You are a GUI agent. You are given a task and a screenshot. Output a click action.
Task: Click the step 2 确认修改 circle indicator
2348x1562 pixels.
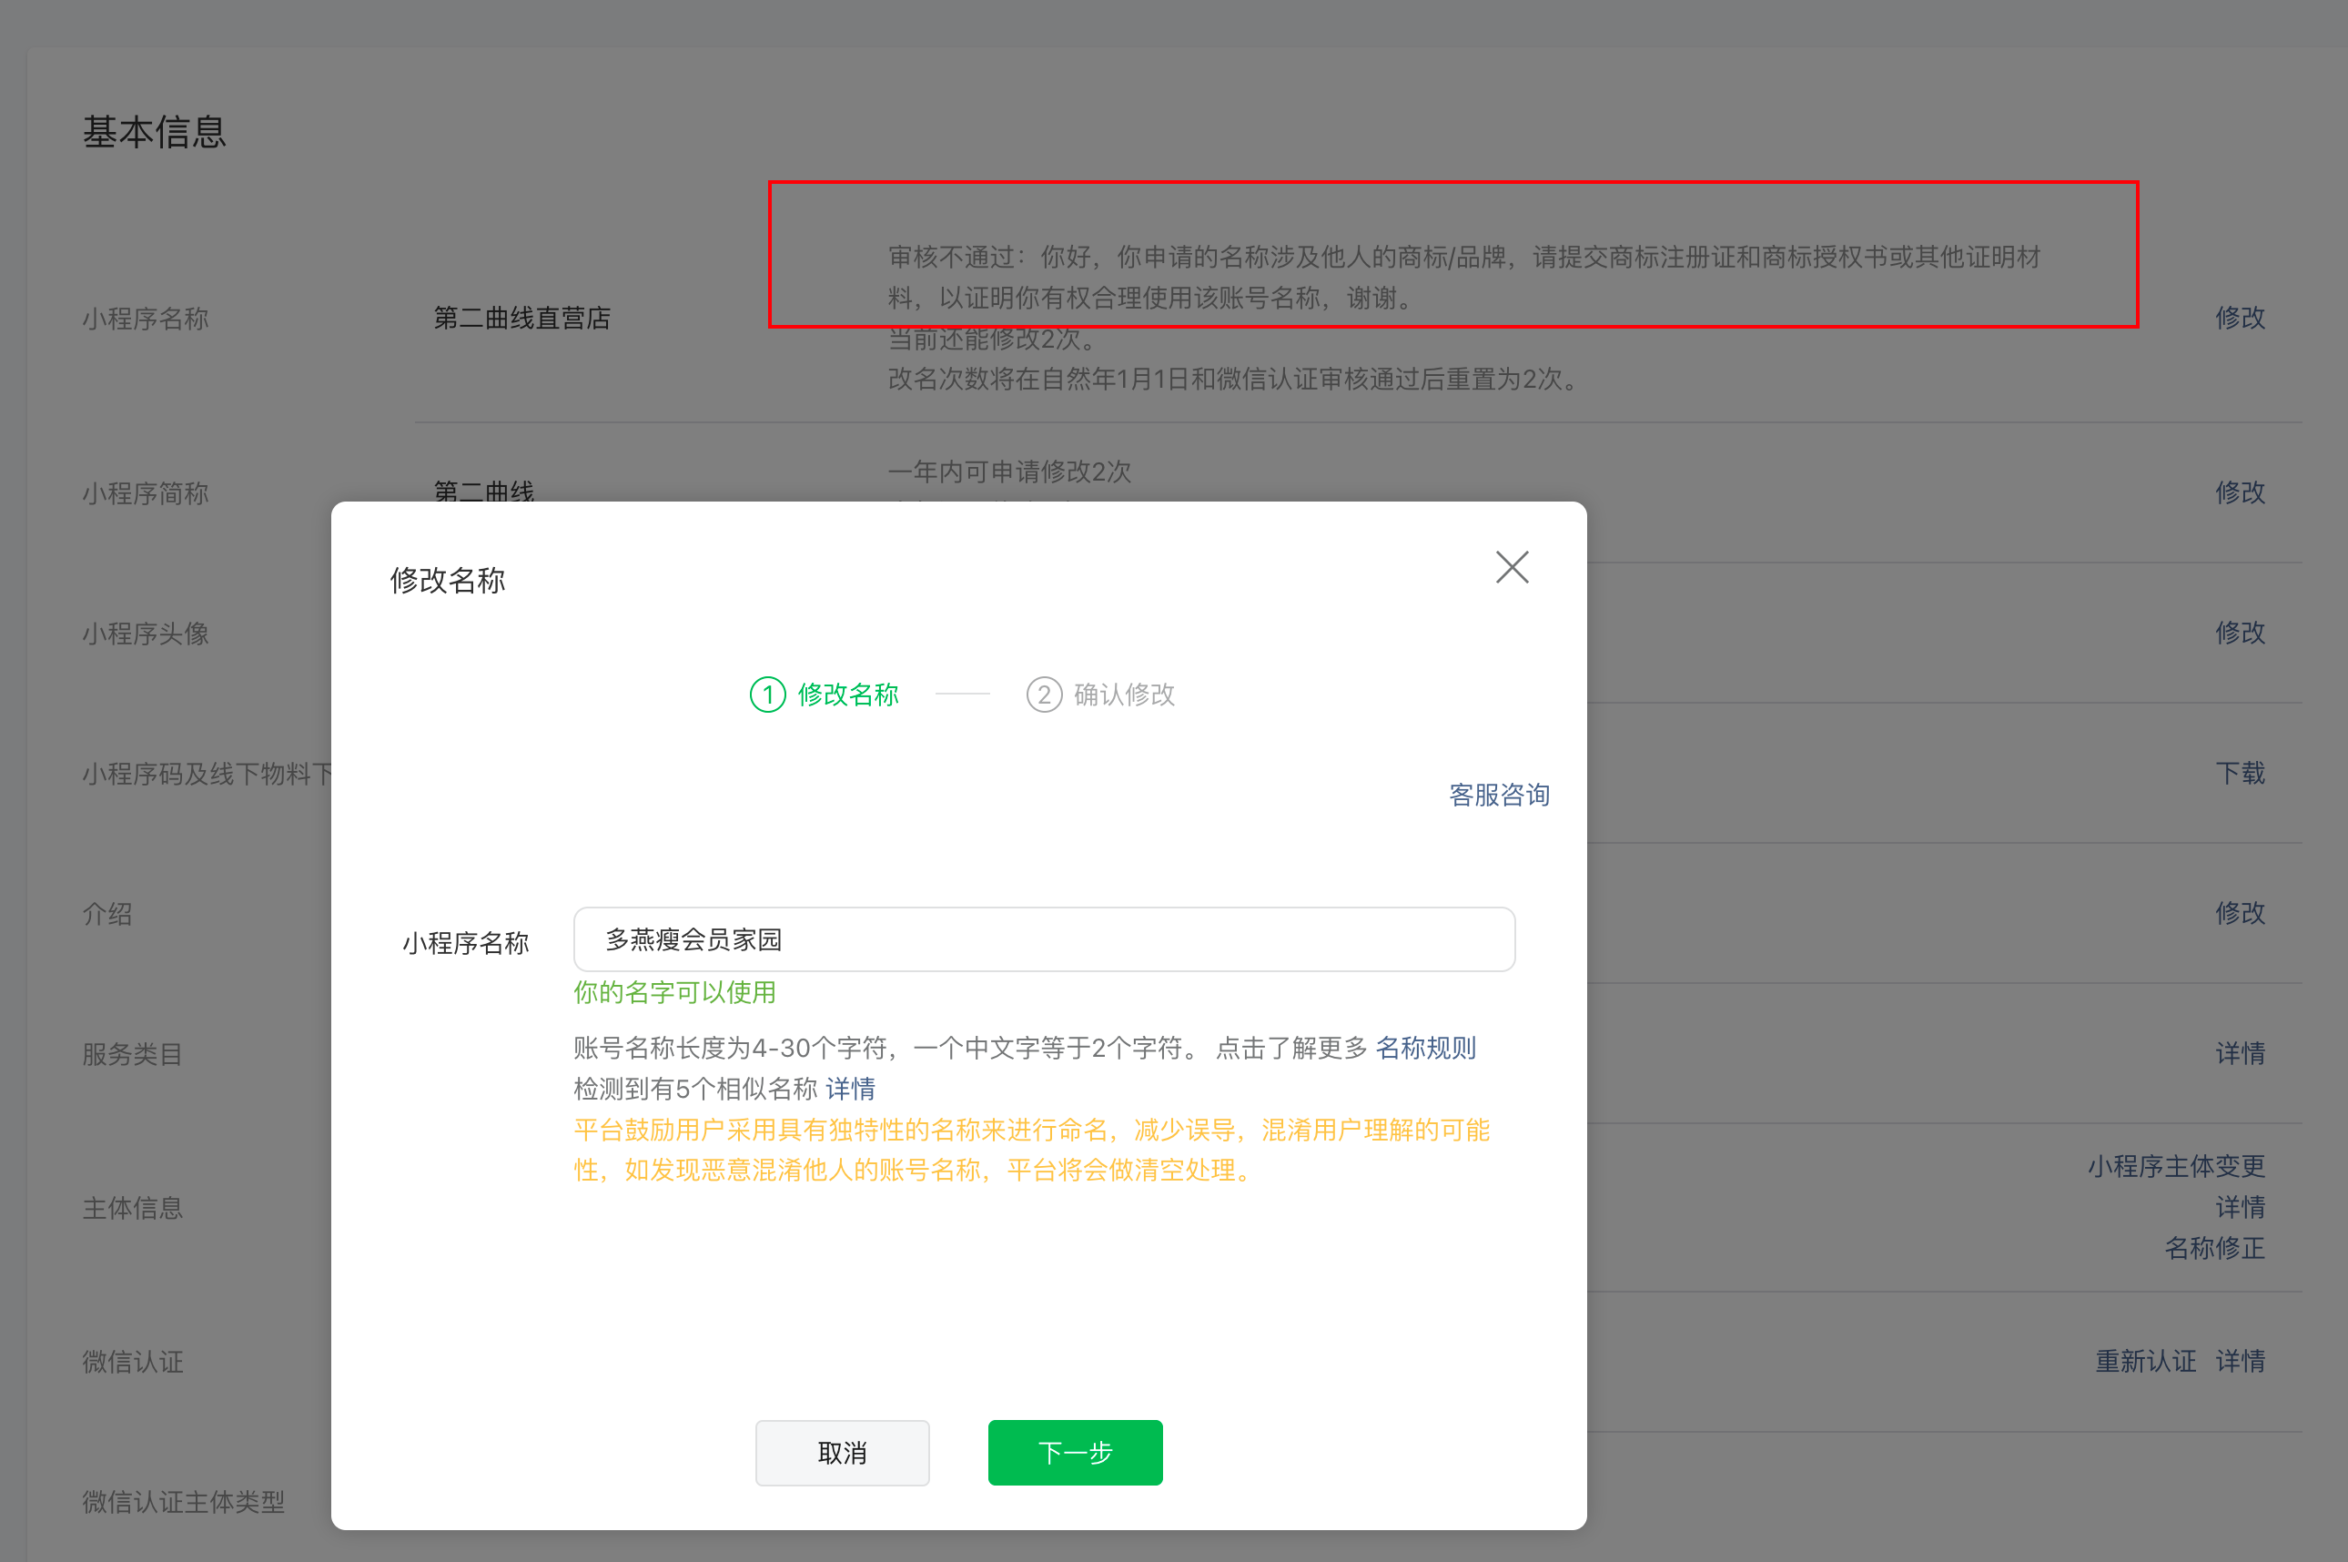click(1044, 695)
